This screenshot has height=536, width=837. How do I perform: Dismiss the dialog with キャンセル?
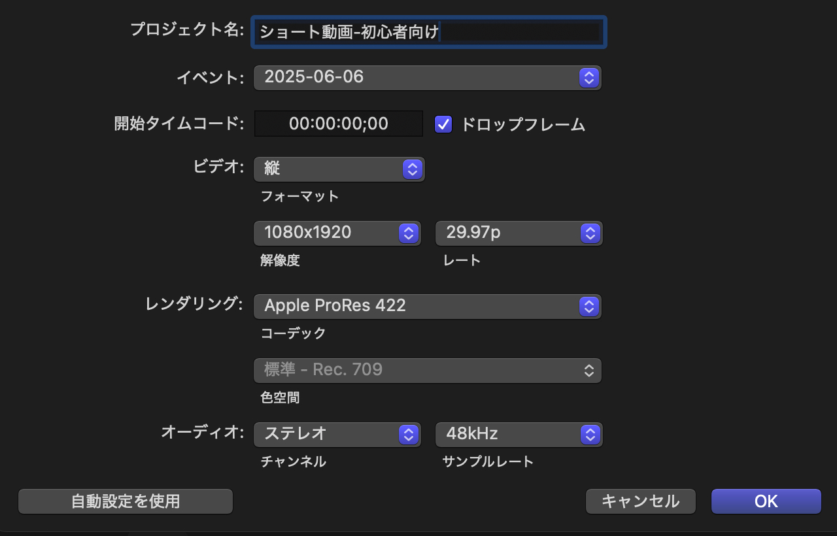click(640, 501)
